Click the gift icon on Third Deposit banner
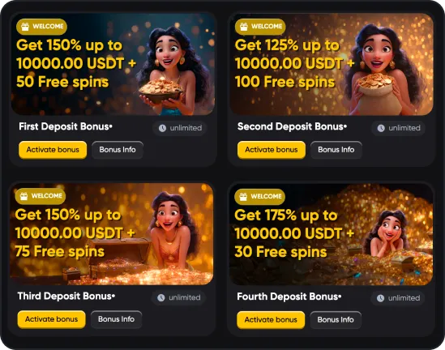445x350 pixels. pyautogui.click(x=24, y=196)
